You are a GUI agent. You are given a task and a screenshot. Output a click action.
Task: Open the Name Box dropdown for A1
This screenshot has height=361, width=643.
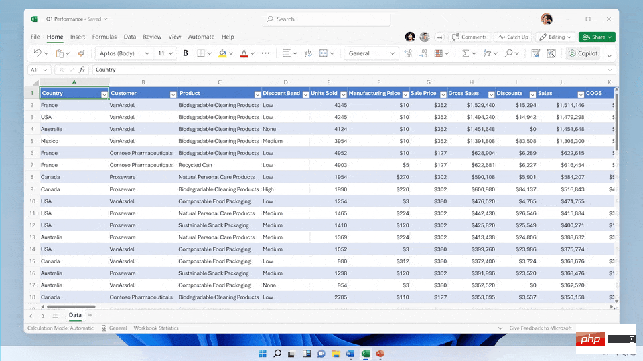45,70
